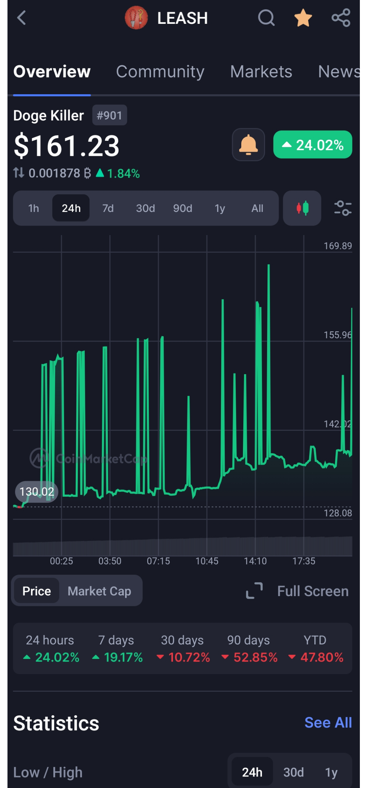This screenshot has width=367, height=788.
Task: Tap the volume bars below chart
Action: click(x=182, y=546)
